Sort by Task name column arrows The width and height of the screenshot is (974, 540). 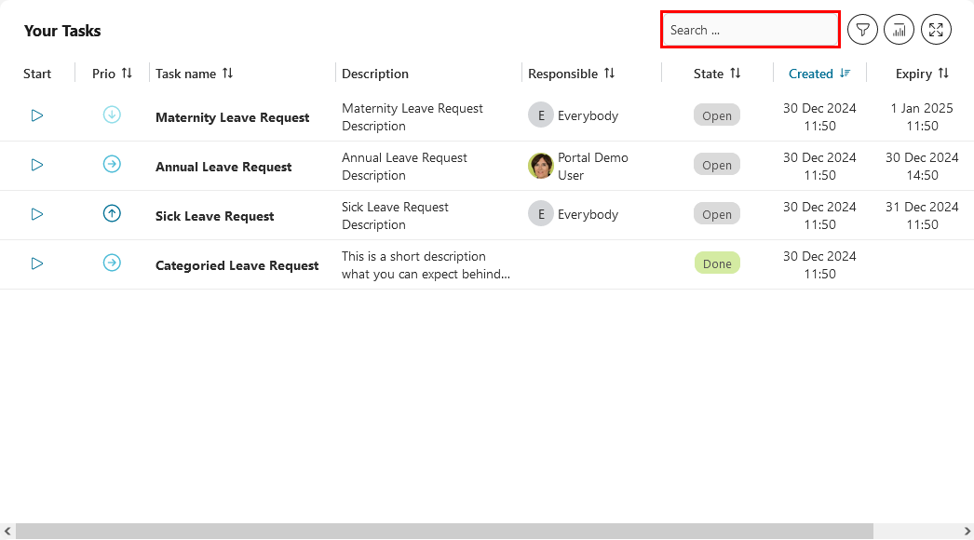click(x=227, y=74)
